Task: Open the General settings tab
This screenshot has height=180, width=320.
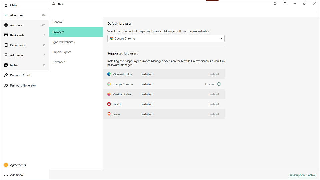Action: point(76,22)
